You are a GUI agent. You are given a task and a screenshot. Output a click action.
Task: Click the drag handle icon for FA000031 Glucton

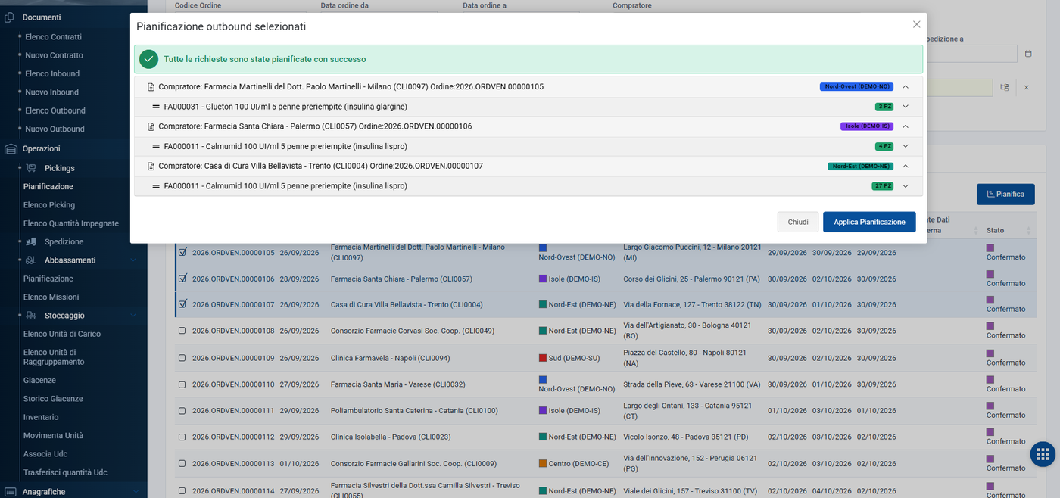click(156, 107)
